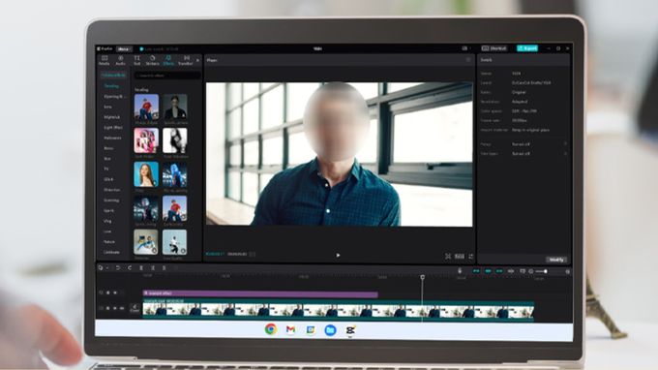Click the timeline playhead marker

coord(423,277)
